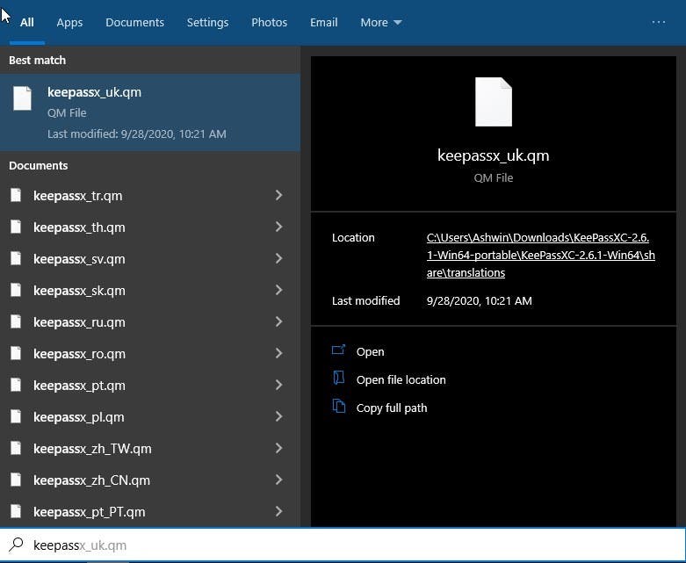
Task: Click the file icon beside keepassx_tr.qm
Action: pyautogui.click(x=16, y=196)
